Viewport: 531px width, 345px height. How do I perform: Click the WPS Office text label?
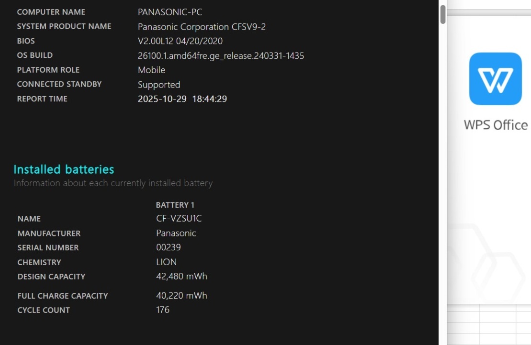[x=496, y=125]
